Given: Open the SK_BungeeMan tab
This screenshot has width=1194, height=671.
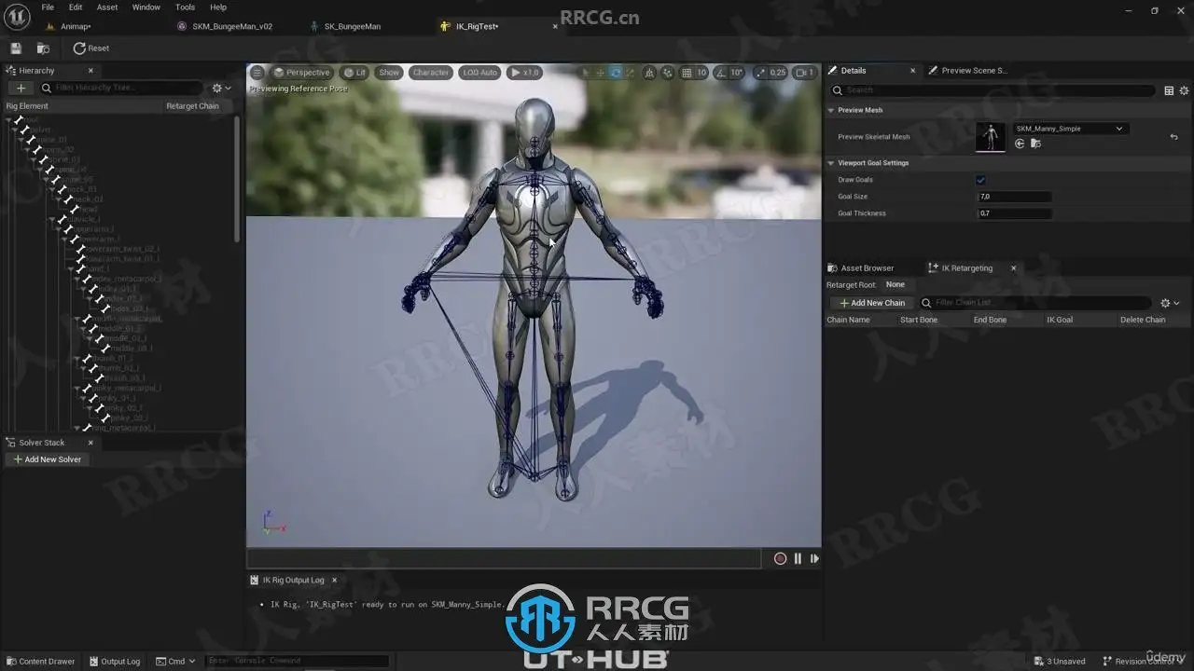Looking at the screenshot, I should pos(353,26).
